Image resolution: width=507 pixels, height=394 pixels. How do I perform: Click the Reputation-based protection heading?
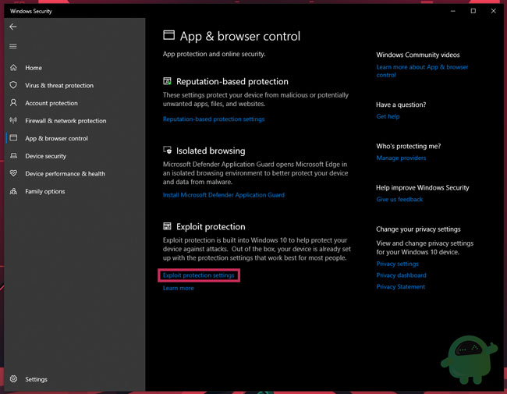click(232, 81)
